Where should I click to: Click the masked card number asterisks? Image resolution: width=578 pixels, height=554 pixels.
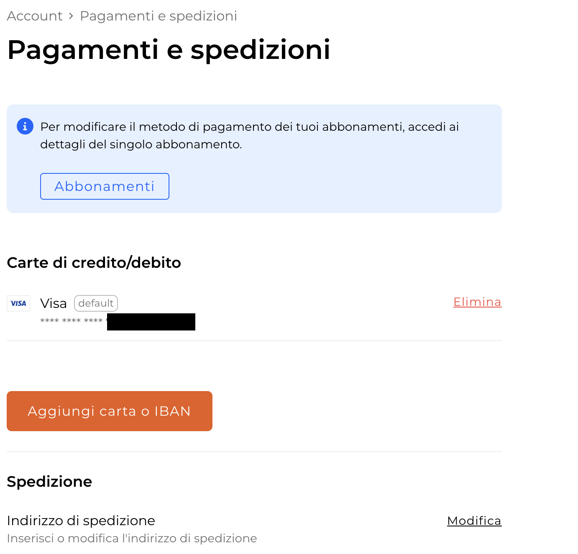[x=71, y=321]
